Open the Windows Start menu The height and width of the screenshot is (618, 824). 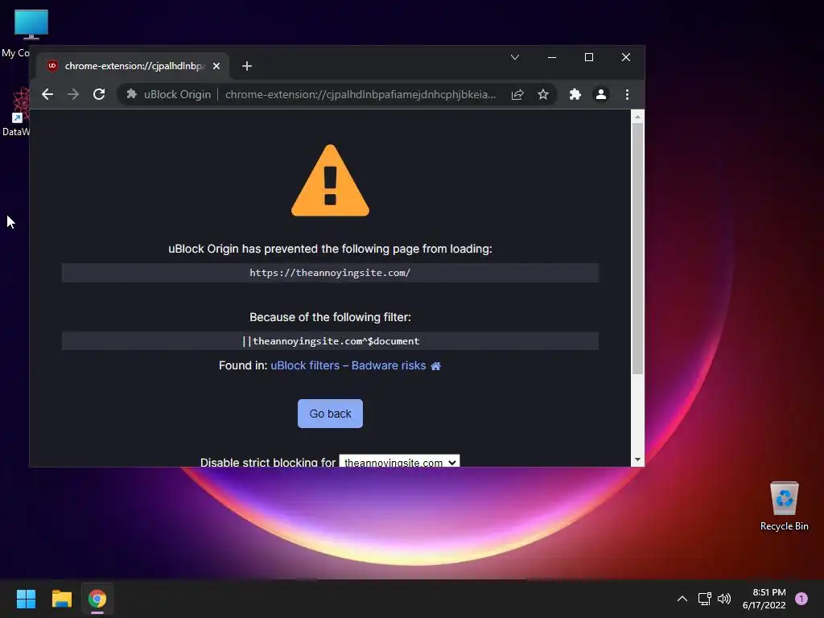click(26, 599)
